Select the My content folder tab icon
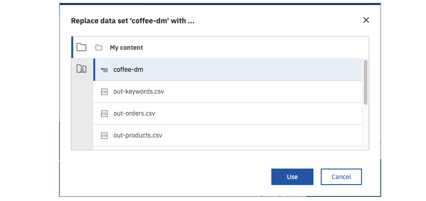Viewport: 426px width, 201px height. pos(81,47)
